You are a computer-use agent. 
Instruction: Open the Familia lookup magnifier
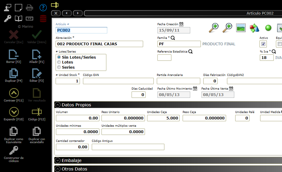click(173, 38)
